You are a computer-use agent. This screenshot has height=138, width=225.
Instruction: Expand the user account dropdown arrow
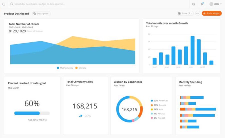coord(221,4)
